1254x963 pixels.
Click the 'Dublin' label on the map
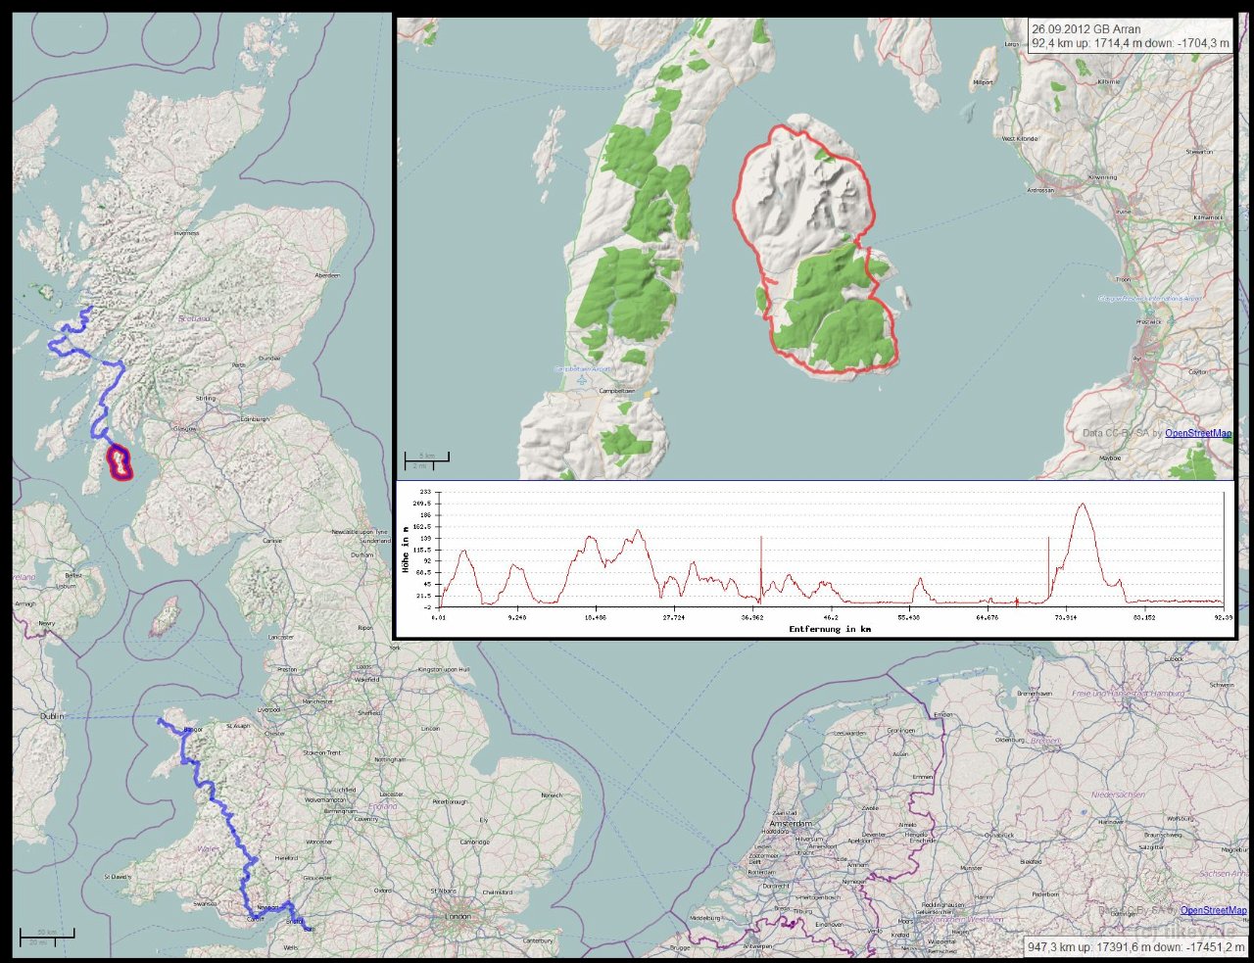[x=52, y=716]
